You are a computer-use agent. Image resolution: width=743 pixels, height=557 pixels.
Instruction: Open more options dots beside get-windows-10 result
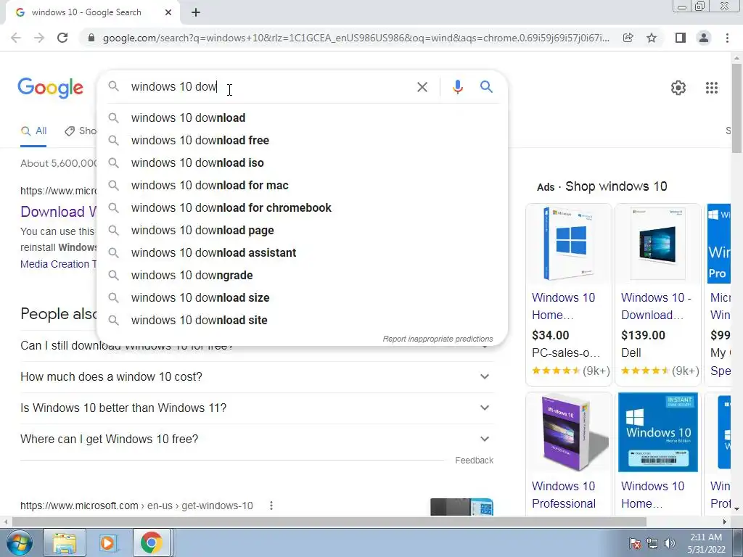pyautogui.click(x=271, y=506)
